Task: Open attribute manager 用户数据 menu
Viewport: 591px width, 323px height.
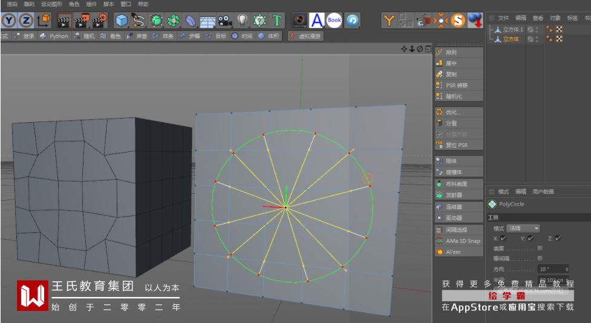Action: [543, 192]
